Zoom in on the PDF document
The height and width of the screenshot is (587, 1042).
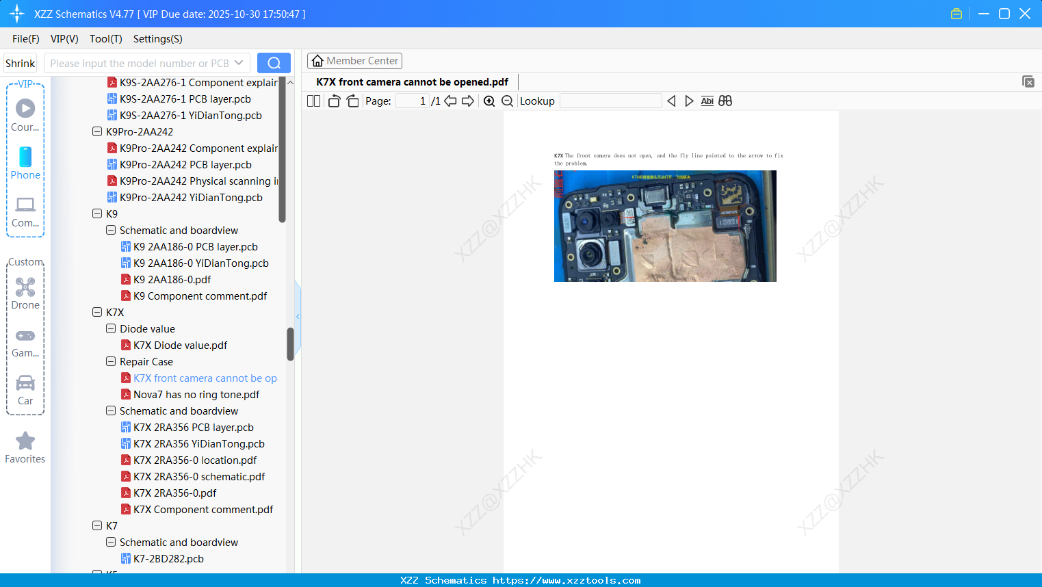click(489, 100)
